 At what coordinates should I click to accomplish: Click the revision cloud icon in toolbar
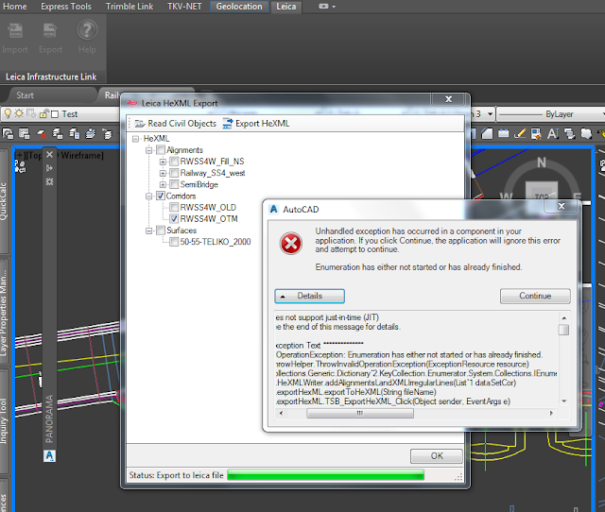click(x=586, y=134)
